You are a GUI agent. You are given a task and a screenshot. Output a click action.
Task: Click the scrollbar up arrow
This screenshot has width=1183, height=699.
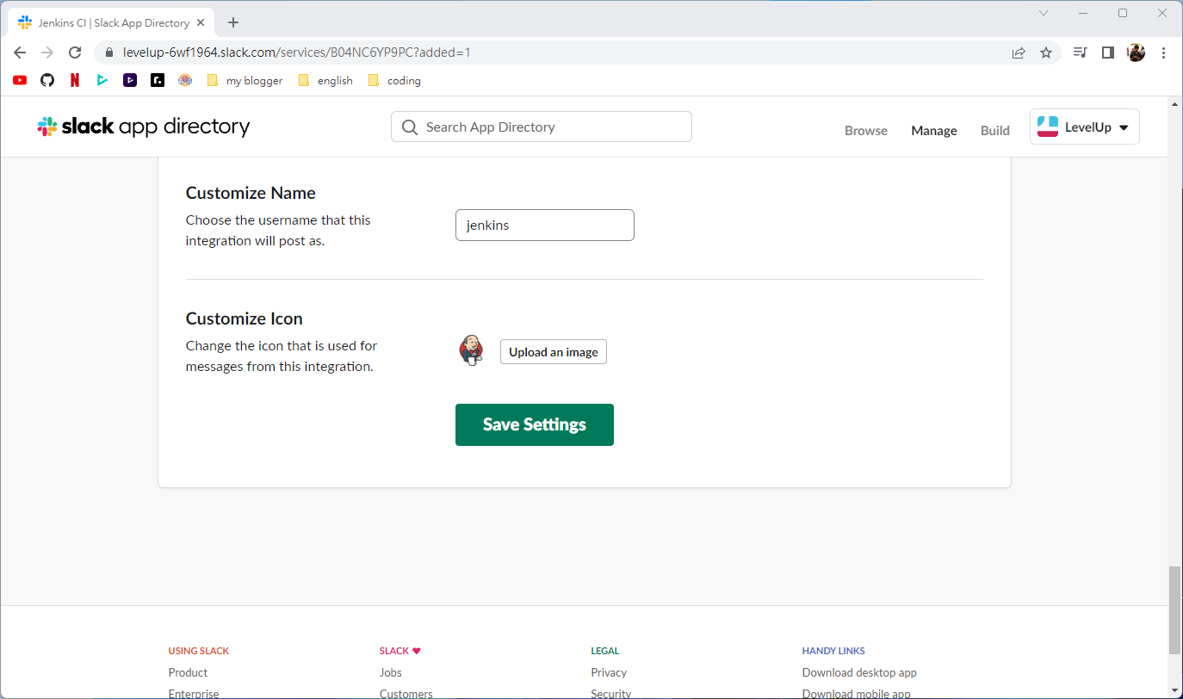(x=1174, y=103)
